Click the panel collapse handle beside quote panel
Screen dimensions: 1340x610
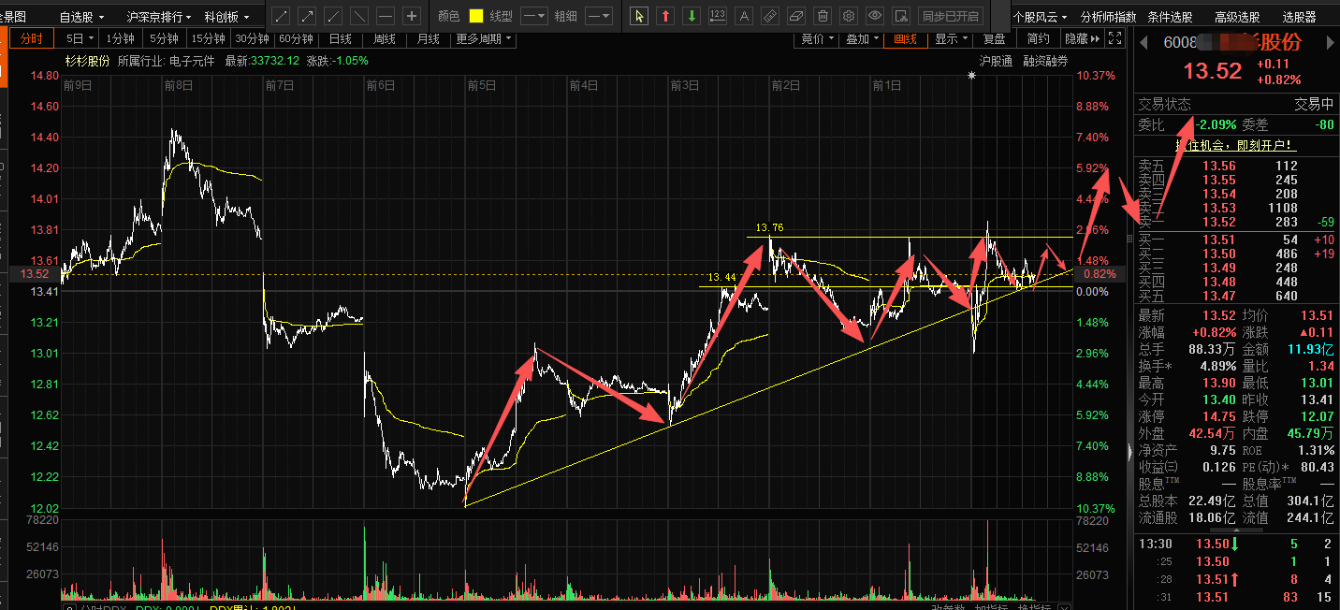(1129, 451)
